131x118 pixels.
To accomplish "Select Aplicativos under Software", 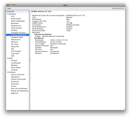I will click(15, 77).
